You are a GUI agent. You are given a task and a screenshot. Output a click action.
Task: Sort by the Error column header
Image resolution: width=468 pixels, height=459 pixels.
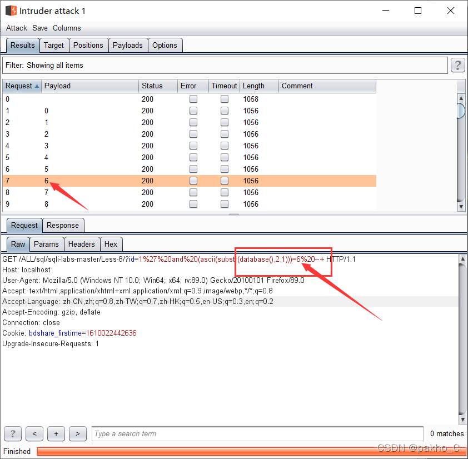click(x=193, y=86)
